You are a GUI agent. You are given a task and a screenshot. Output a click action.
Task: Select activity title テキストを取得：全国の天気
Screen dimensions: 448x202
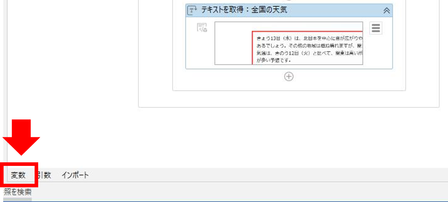click(x=244, y=10)
